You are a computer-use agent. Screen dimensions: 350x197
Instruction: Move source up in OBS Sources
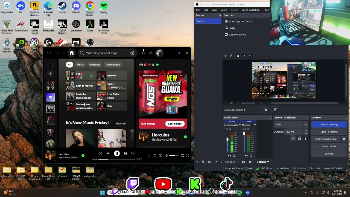[x=244, y=56]
